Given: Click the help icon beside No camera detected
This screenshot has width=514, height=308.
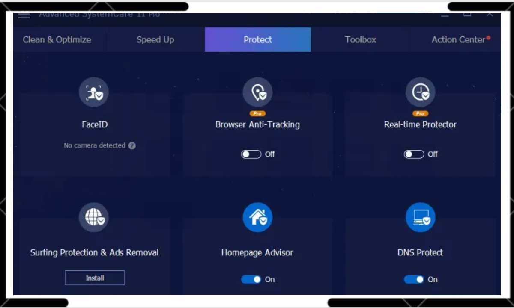Looking at the screenshot, I should point(132,145).
